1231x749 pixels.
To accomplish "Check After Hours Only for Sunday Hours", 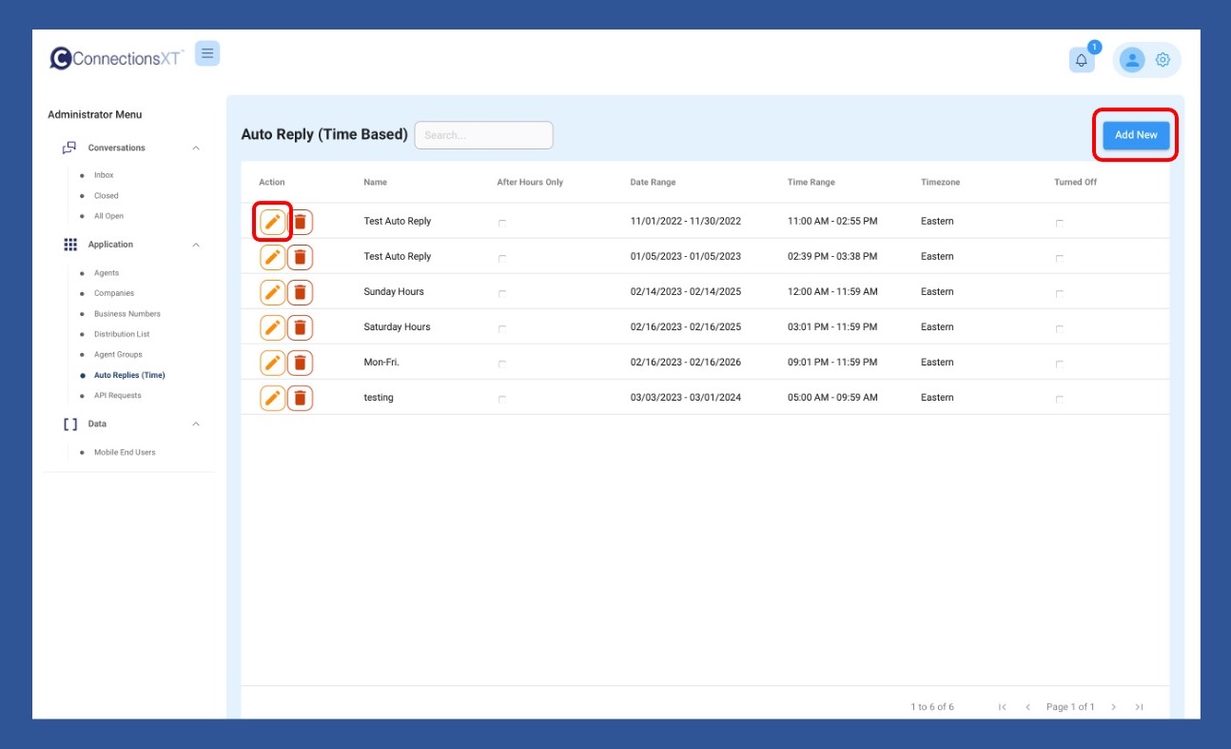I will 502,293.
